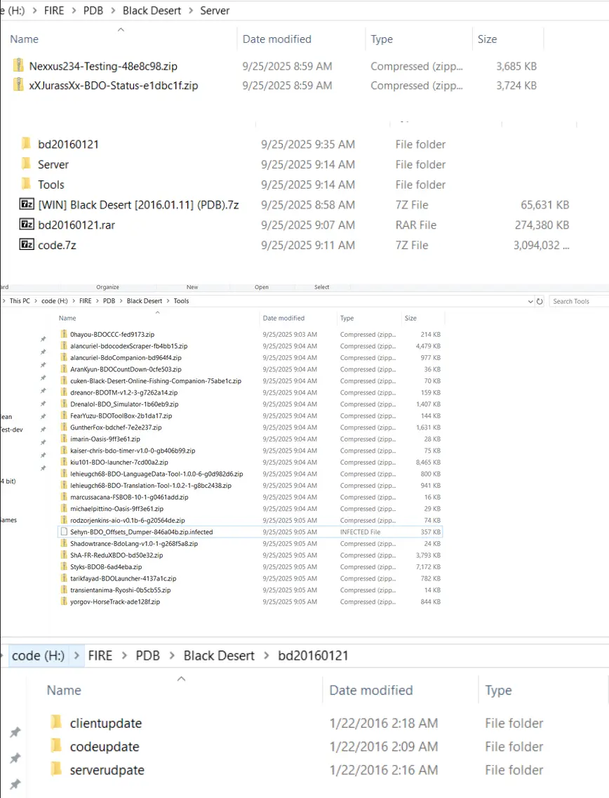
Task: Expand chevron after Black Desert in bottom breadcrumb
Action: [x=266, y=656]
